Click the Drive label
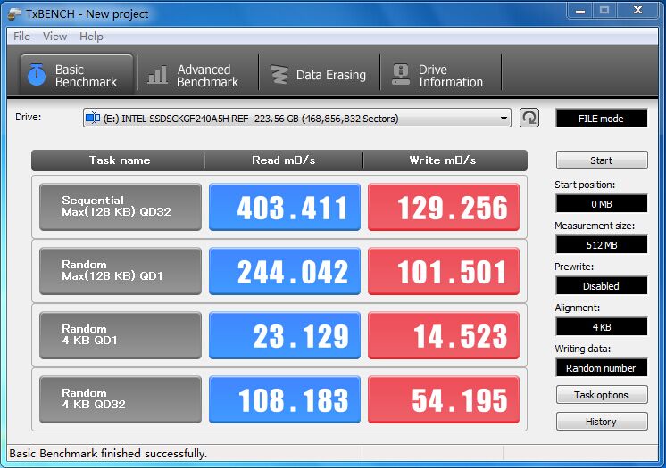This screenshot has height=468, width=666. click(x=28, y=117)
